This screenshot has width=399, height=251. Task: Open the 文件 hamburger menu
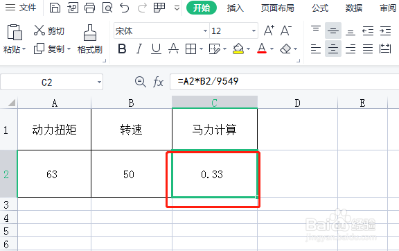pyautogui.click(x=20, y=8)
